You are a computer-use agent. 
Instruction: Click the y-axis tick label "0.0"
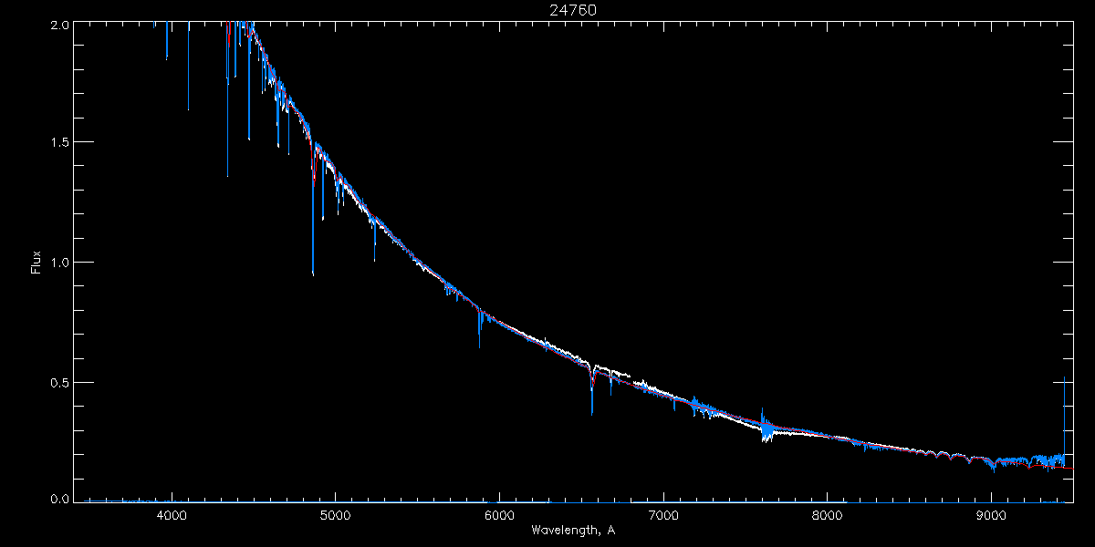pos(59,498)
